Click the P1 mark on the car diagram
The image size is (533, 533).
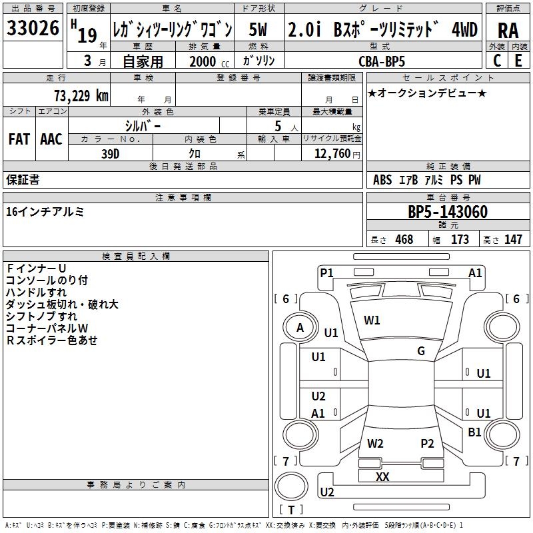(326, 272)
